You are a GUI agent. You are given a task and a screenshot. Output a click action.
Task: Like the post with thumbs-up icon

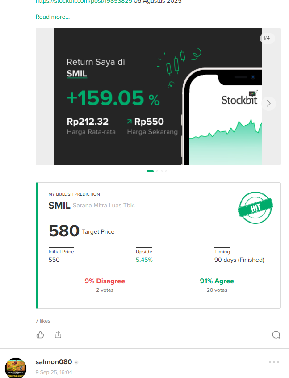click(40, 335)
